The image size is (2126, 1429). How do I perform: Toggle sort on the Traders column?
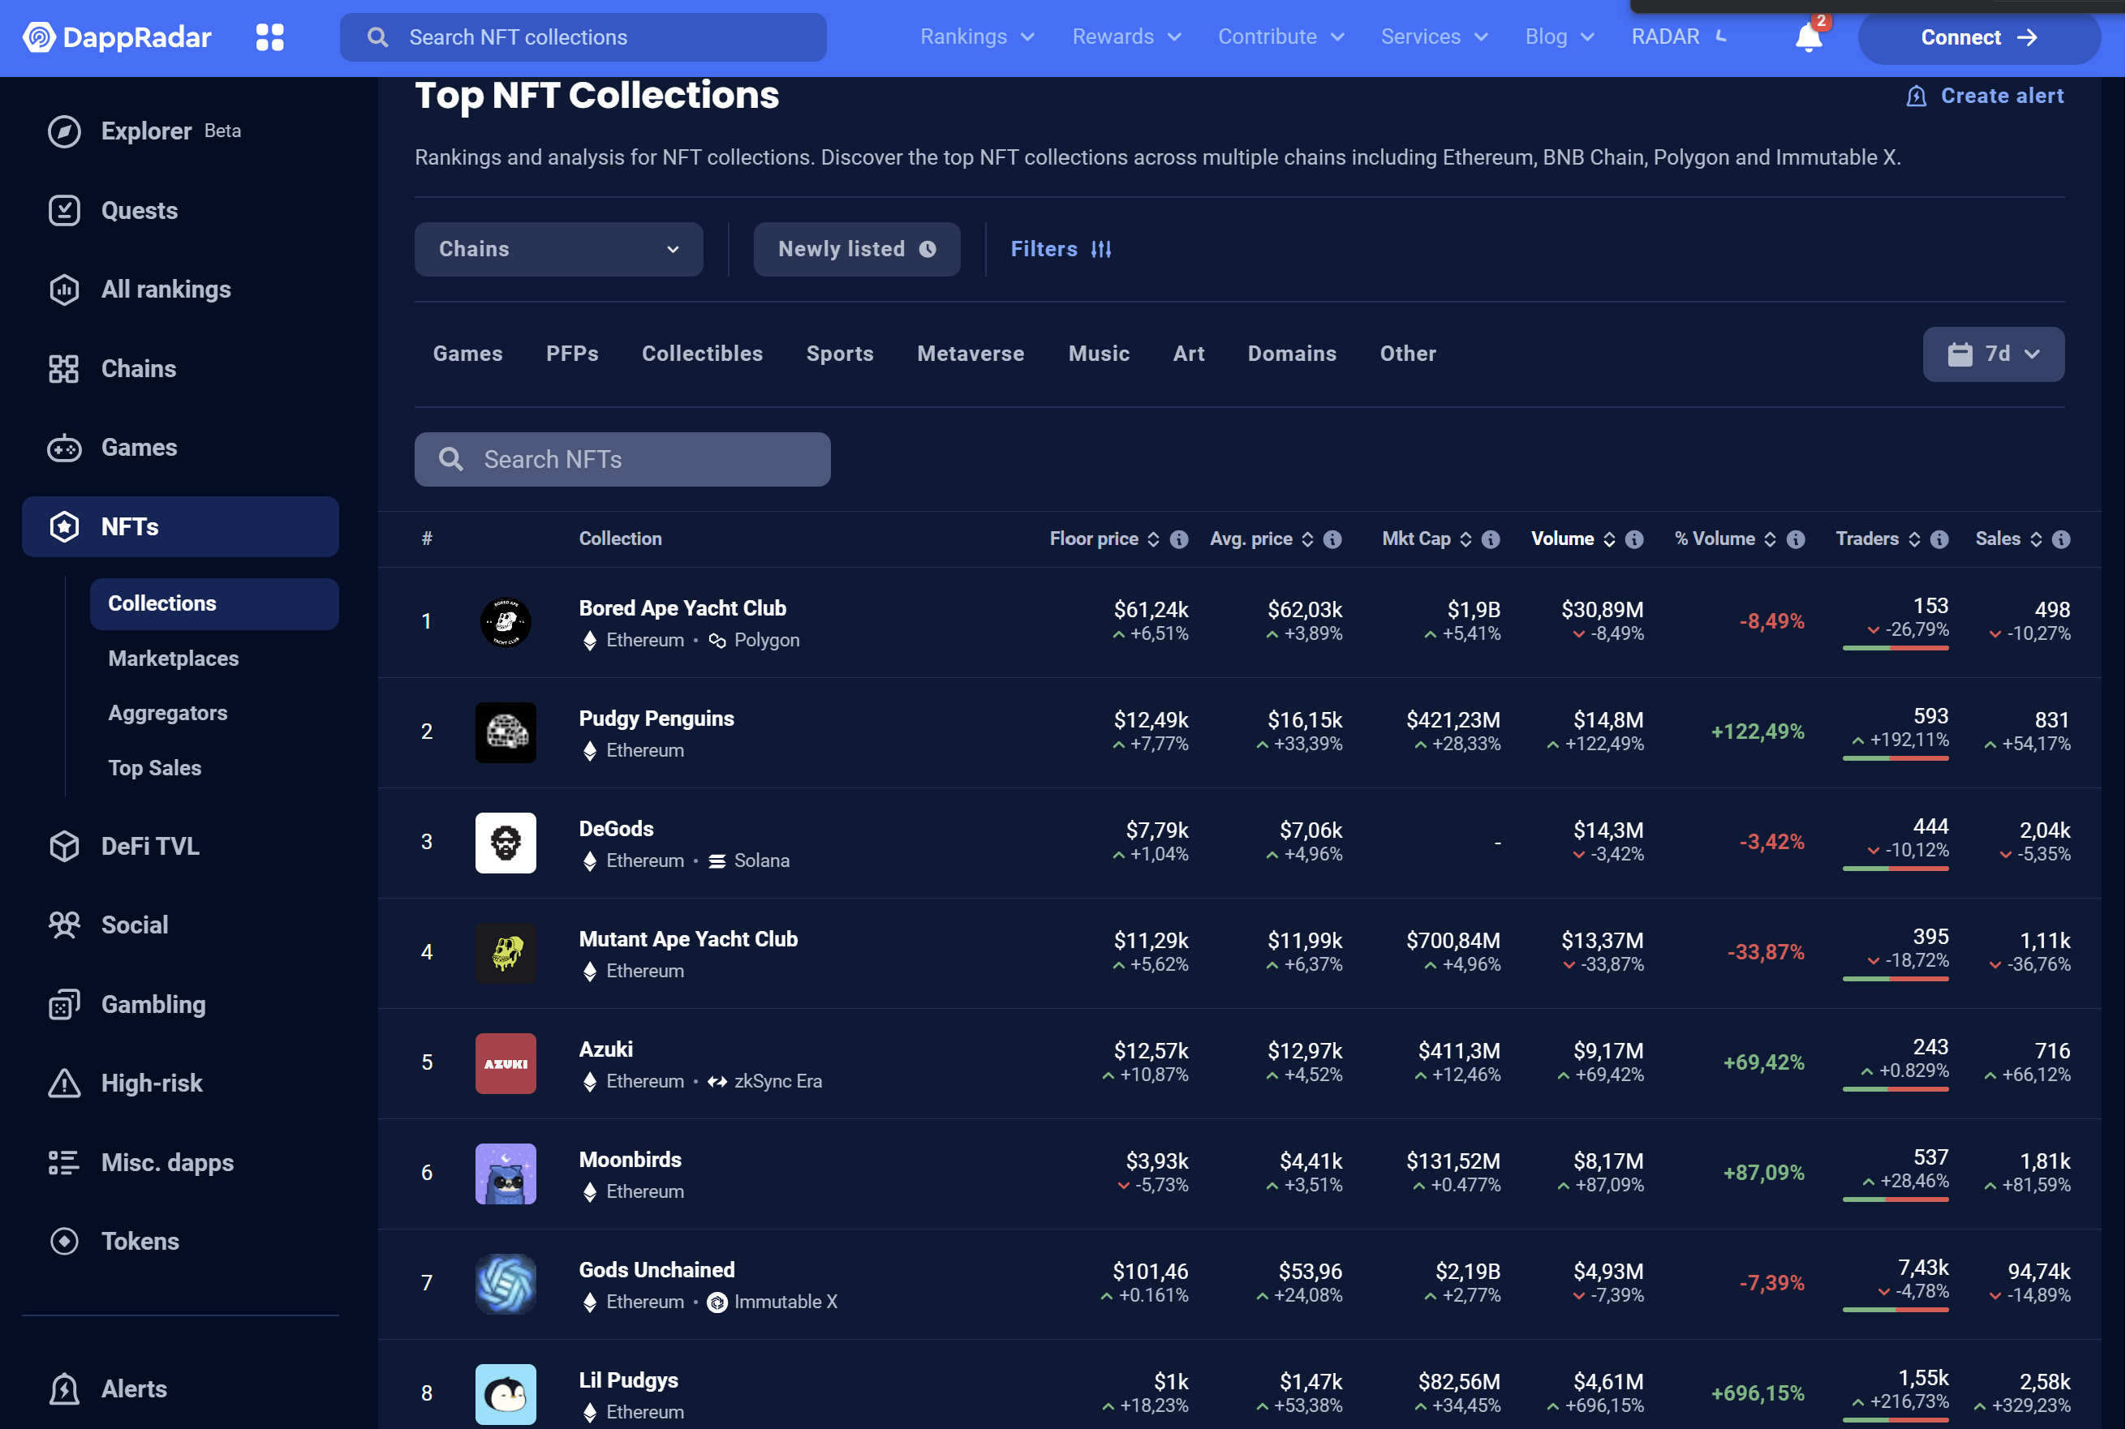click(x=1913, y=539)
